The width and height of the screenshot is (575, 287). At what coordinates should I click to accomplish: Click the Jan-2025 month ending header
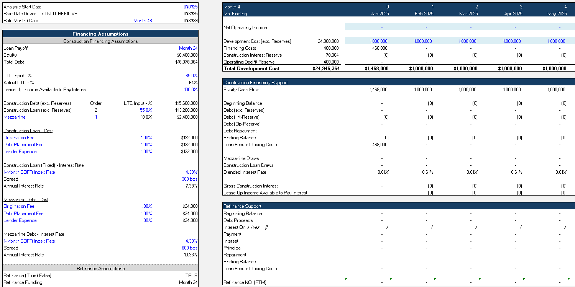point(379,14)
